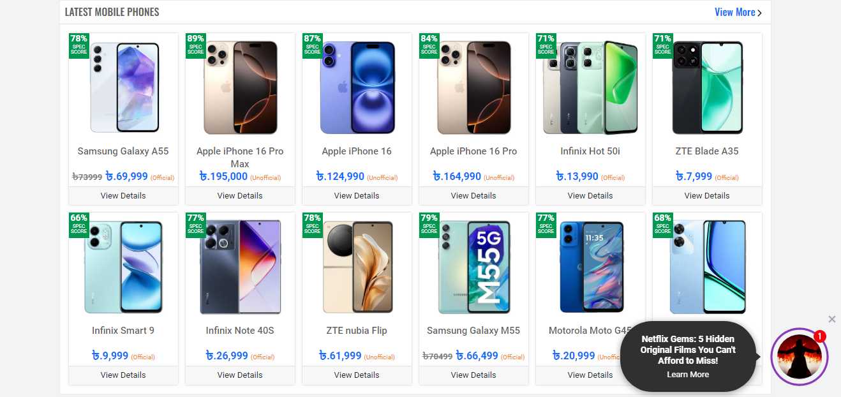841x397 pixels.
Task: Click the Motorola Moto G45 phone image
Action: 590,267
